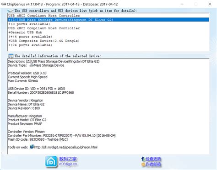Click the Max Current: 504mA line
217x170 pixels.
click(23, 81)
